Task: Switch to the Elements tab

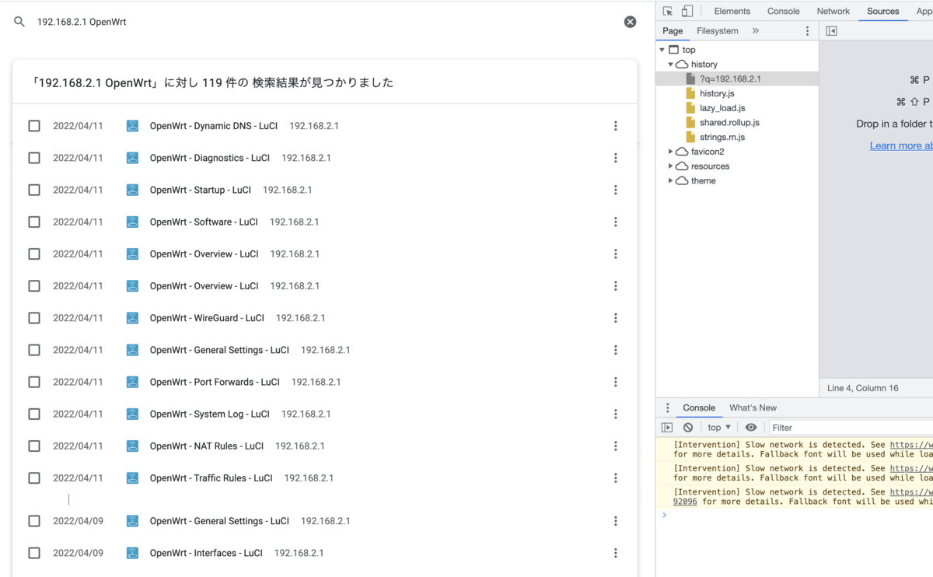Action: tap(732, 11)
